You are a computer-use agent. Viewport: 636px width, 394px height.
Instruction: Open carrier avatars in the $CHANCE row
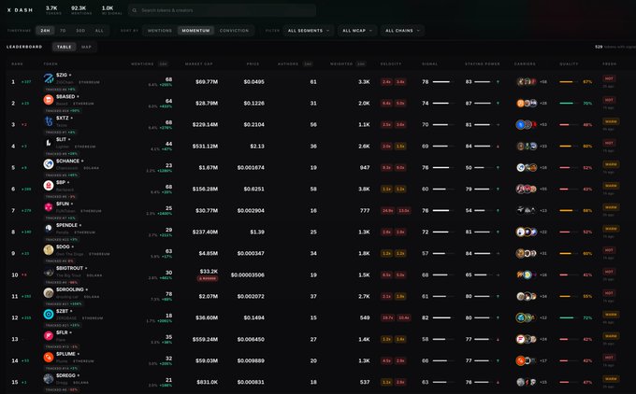(527, 168)
